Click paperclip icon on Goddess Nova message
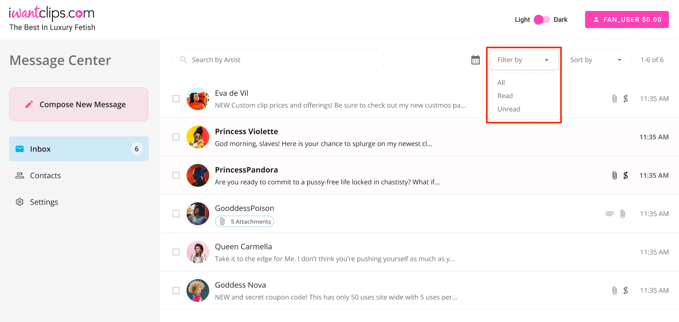 pyautogui.click(x=614, y=290)
